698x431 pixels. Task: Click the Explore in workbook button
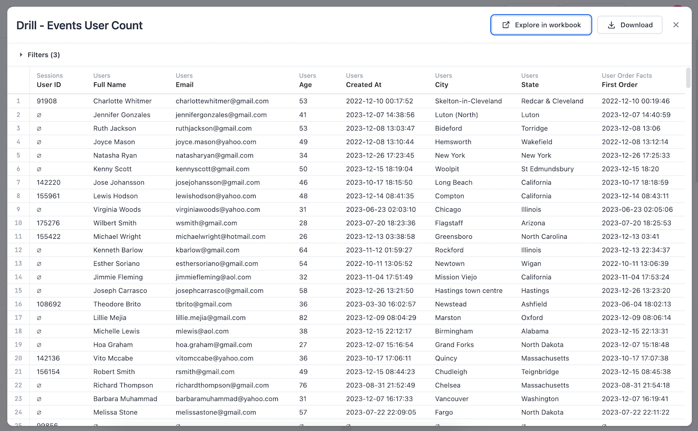pos(541,25)
